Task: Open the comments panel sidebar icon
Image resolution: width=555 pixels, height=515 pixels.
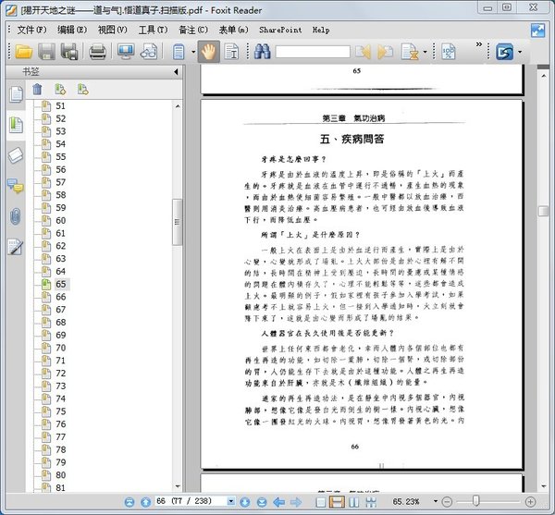Action: 15,186
